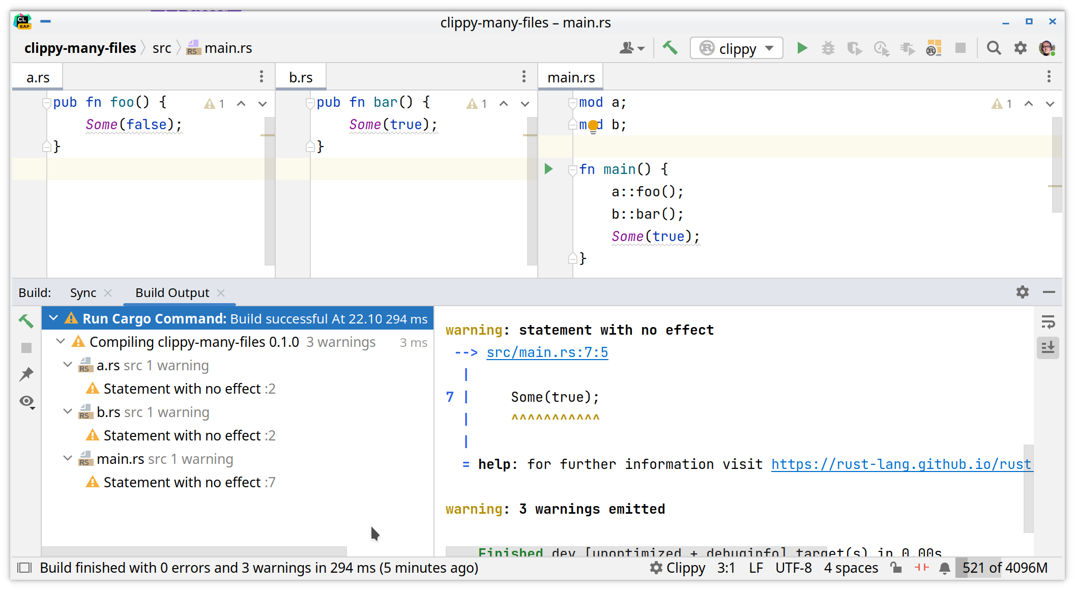Open the src/main.rs:7:5 link
The image size is (1075, 590).
[547, 351]
